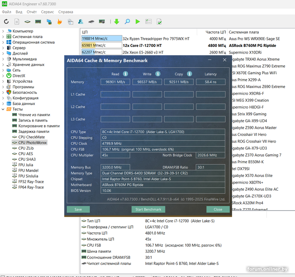Click the Memory Latency value 58.4 ns
295x277 pixels.
click(x=211, y=82)
